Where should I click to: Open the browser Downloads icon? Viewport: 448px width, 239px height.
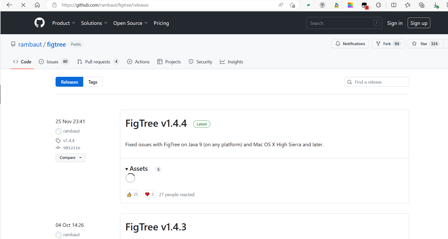tap(436, 5)
